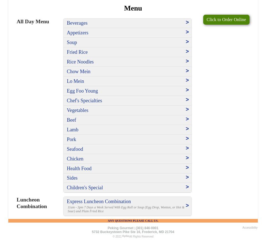
Task: Show the Beef dishes
Action: (x=72, y=120)
